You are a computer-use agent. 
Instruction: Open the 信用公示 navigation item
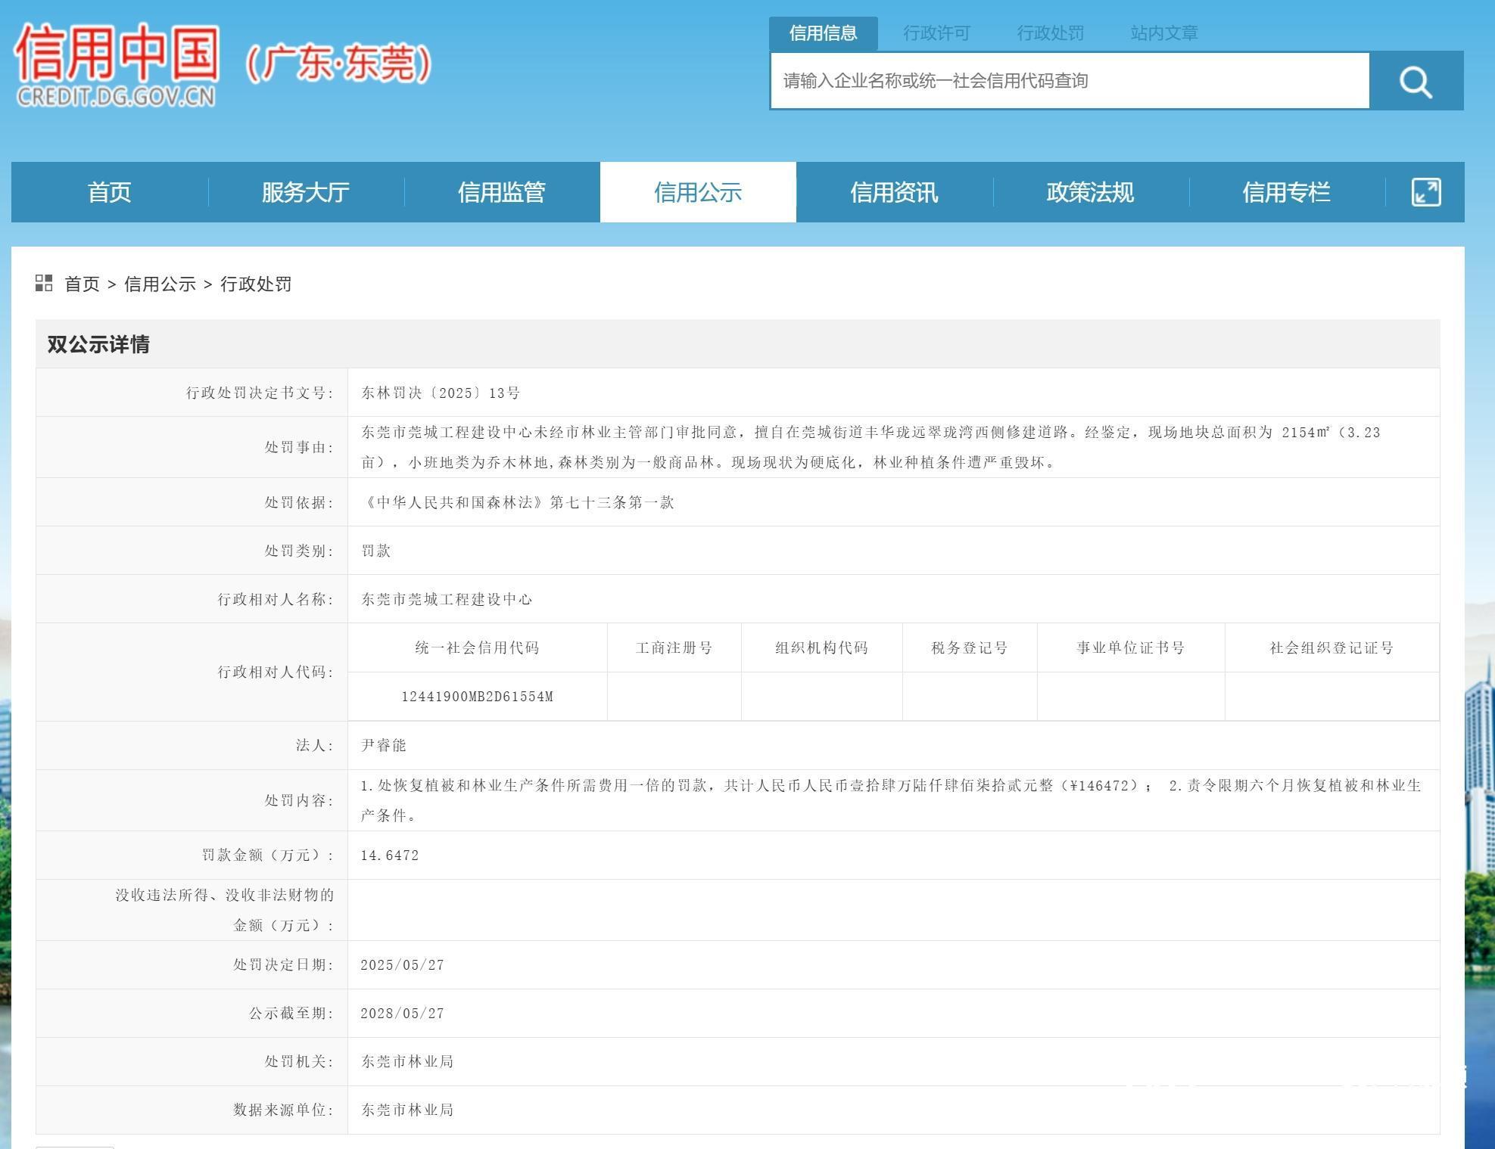(x=697, y=192)
